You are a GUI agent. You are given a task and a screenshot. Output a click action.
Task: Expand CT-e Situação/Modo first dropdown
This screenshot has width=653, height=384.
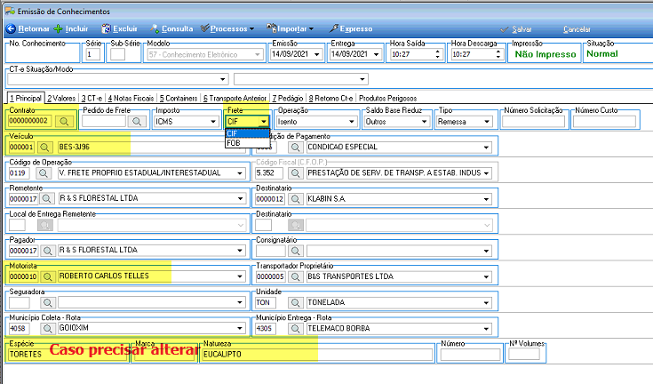(223, 79)
